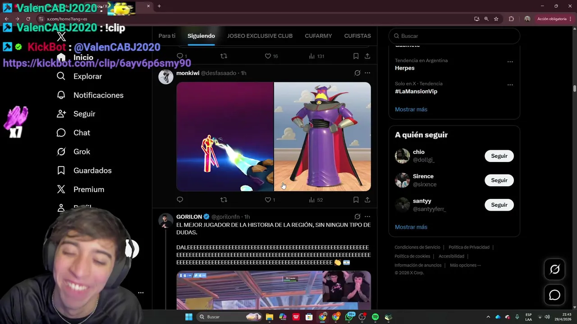Screen dimensions: 577x324
Task: Open chio's profile avatar
Action: 402,156
